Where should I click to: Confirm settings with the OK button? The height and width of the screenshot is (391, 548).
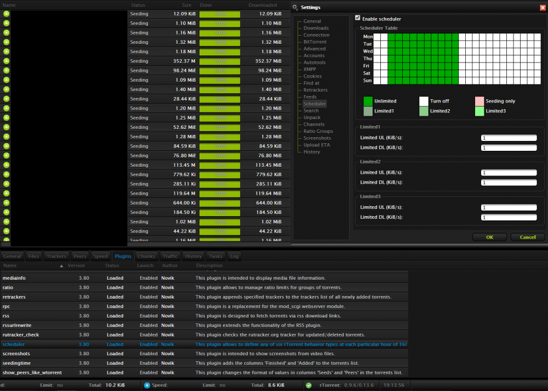click(x=489, y=237)
